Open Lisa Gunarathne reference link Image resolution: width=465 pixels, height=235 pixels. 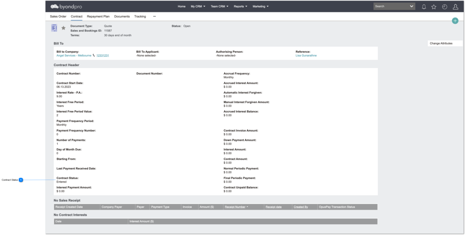click(x=306, y=56)
